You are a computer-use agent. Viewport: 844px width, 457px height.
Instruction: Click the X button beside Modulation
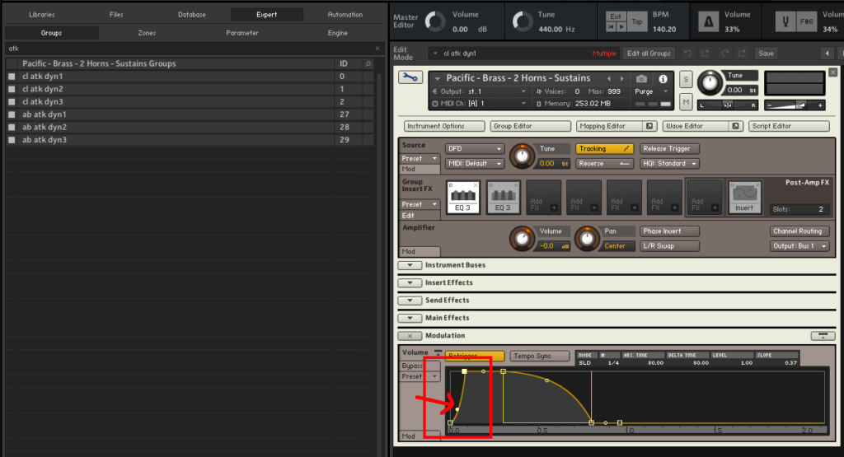(x=410, y=336)
